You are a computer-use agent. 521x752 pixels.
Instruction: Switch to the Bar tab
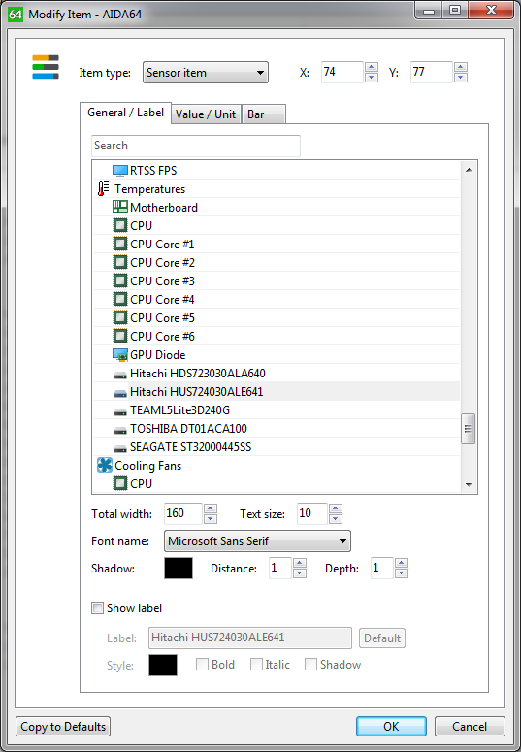263,114
